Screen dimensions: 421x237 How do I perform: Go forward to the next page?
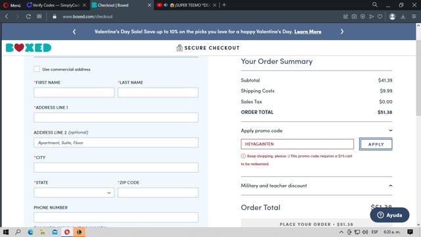(x=18, y=16)
